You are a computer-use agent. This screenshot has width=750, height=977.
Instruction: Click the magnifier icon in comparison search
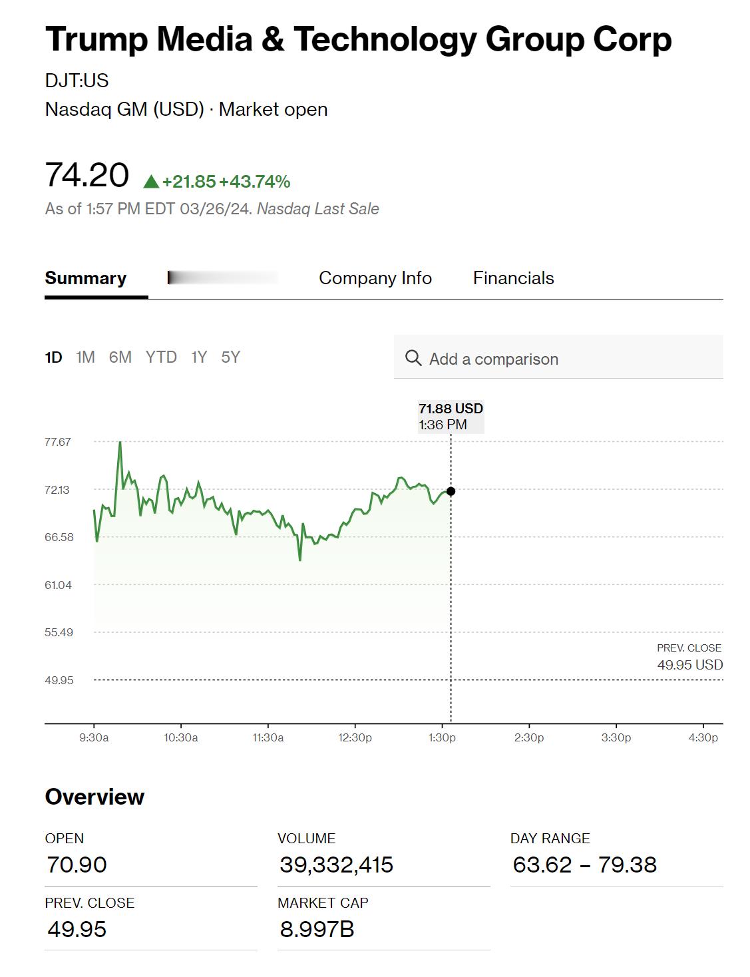[x=413, y=358]
